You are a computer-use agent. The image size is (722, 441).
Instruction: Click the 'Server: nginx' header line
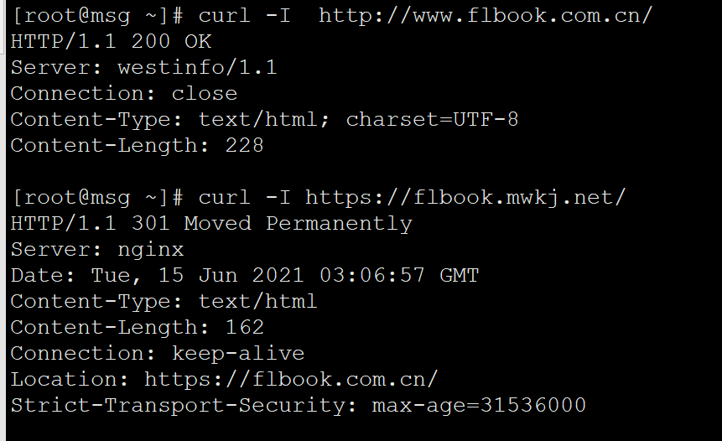[97, 250]
